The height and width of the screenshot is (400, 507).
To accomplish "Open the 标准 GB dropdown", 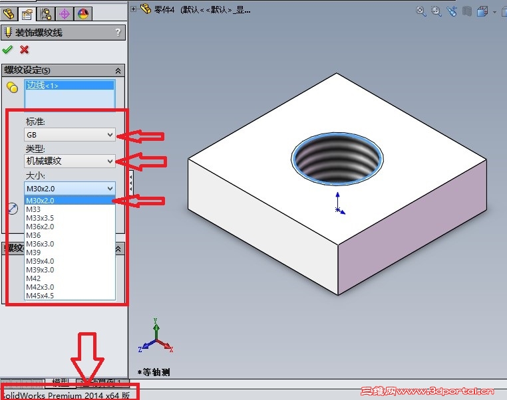I will pos(69,135).
